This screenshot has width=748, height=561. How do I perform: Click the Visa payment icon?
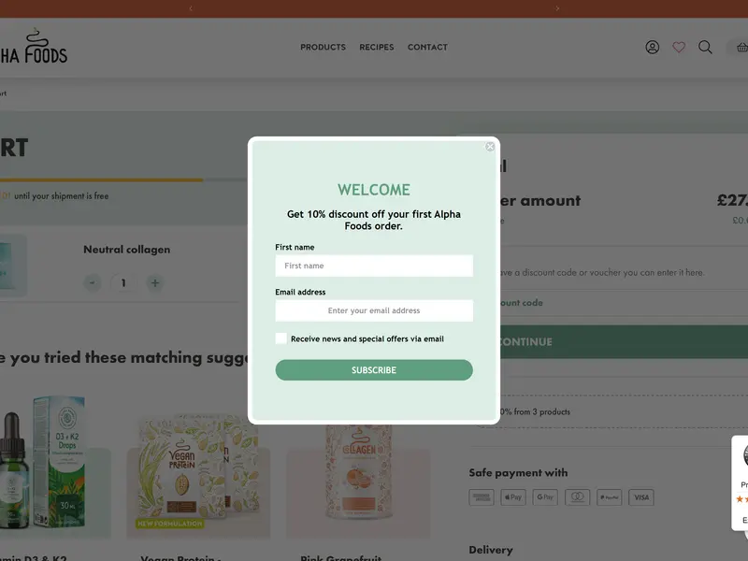coord(641,497)
